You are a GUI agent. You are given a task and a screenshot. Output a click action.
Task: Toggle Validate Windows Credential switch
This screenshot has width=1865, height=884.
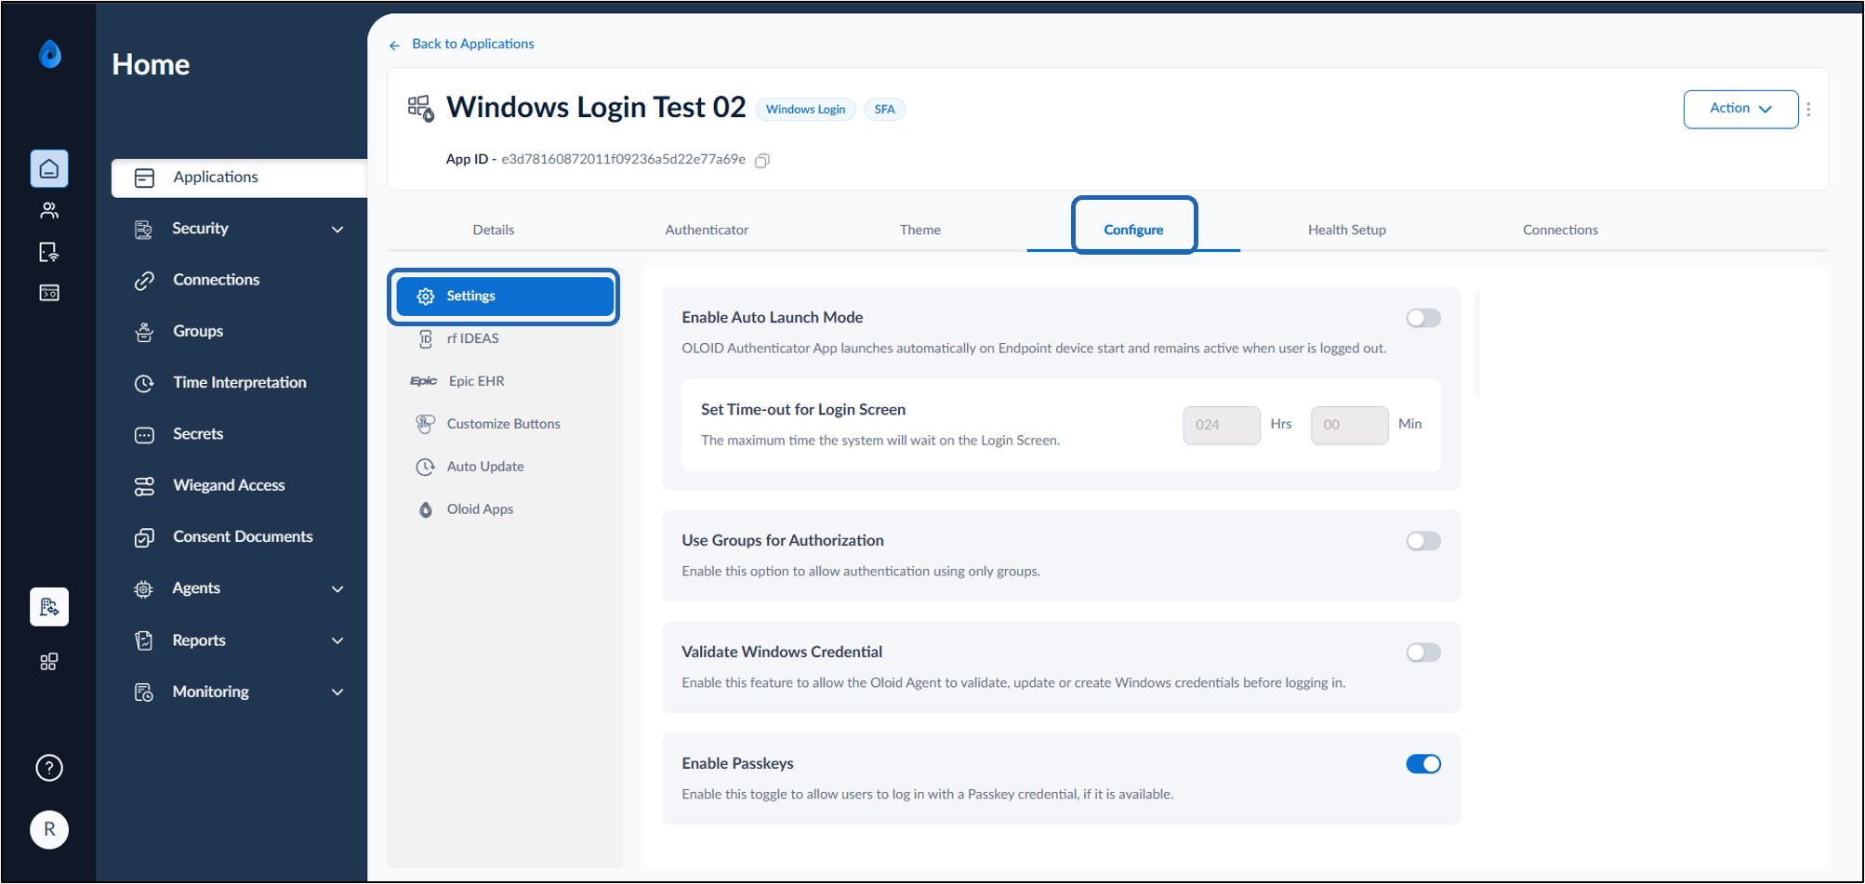click(1423, 653)
